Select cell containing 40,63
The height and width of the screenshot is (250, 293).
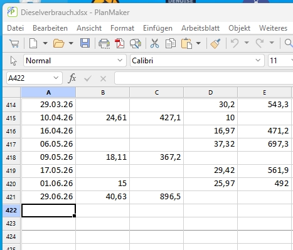coord(103,197)
